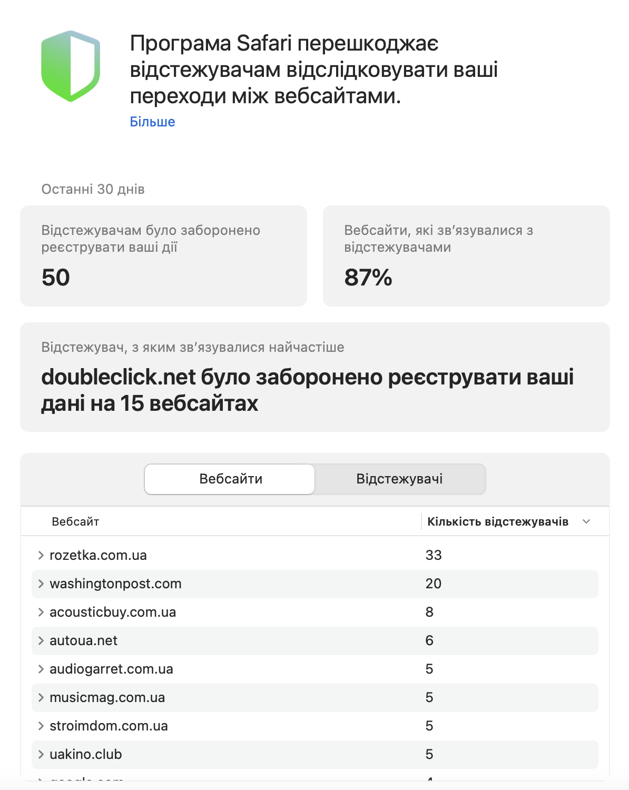Click the Вебсайт column header
The width and height of the screenshot is (629, 790).
(x=75, y=521)
